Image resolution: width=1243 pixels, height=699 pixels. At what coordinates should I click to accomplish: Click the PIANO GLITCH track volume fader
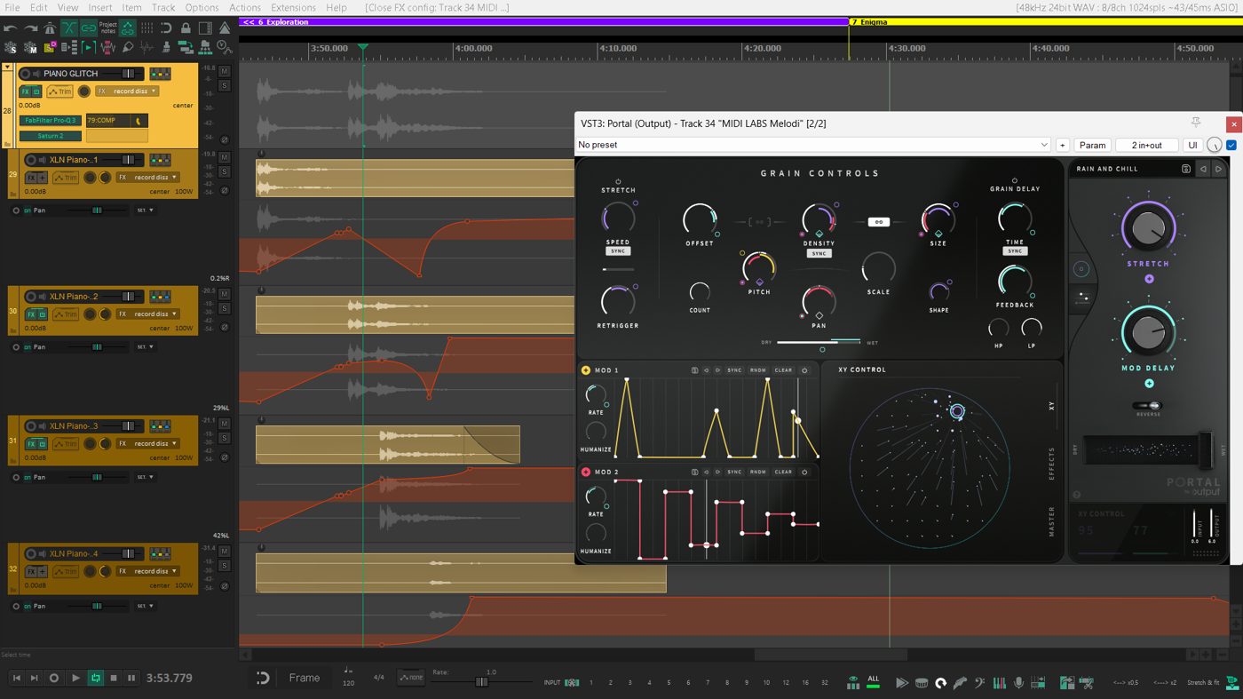(128, 74)
